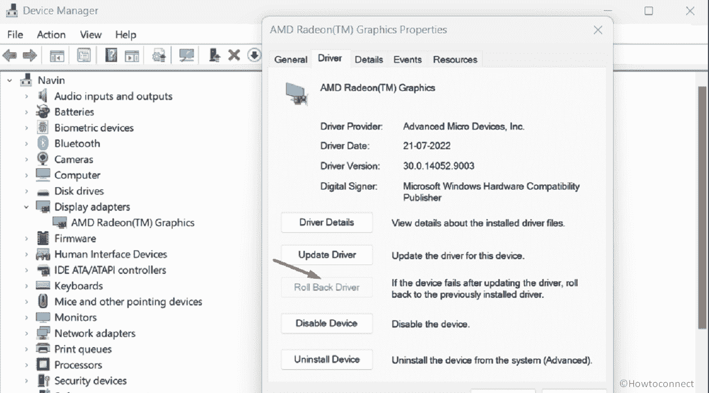The image size is (709, 393).
Task: Switch to the Resources tab
Action: click(x=455, y=59)
